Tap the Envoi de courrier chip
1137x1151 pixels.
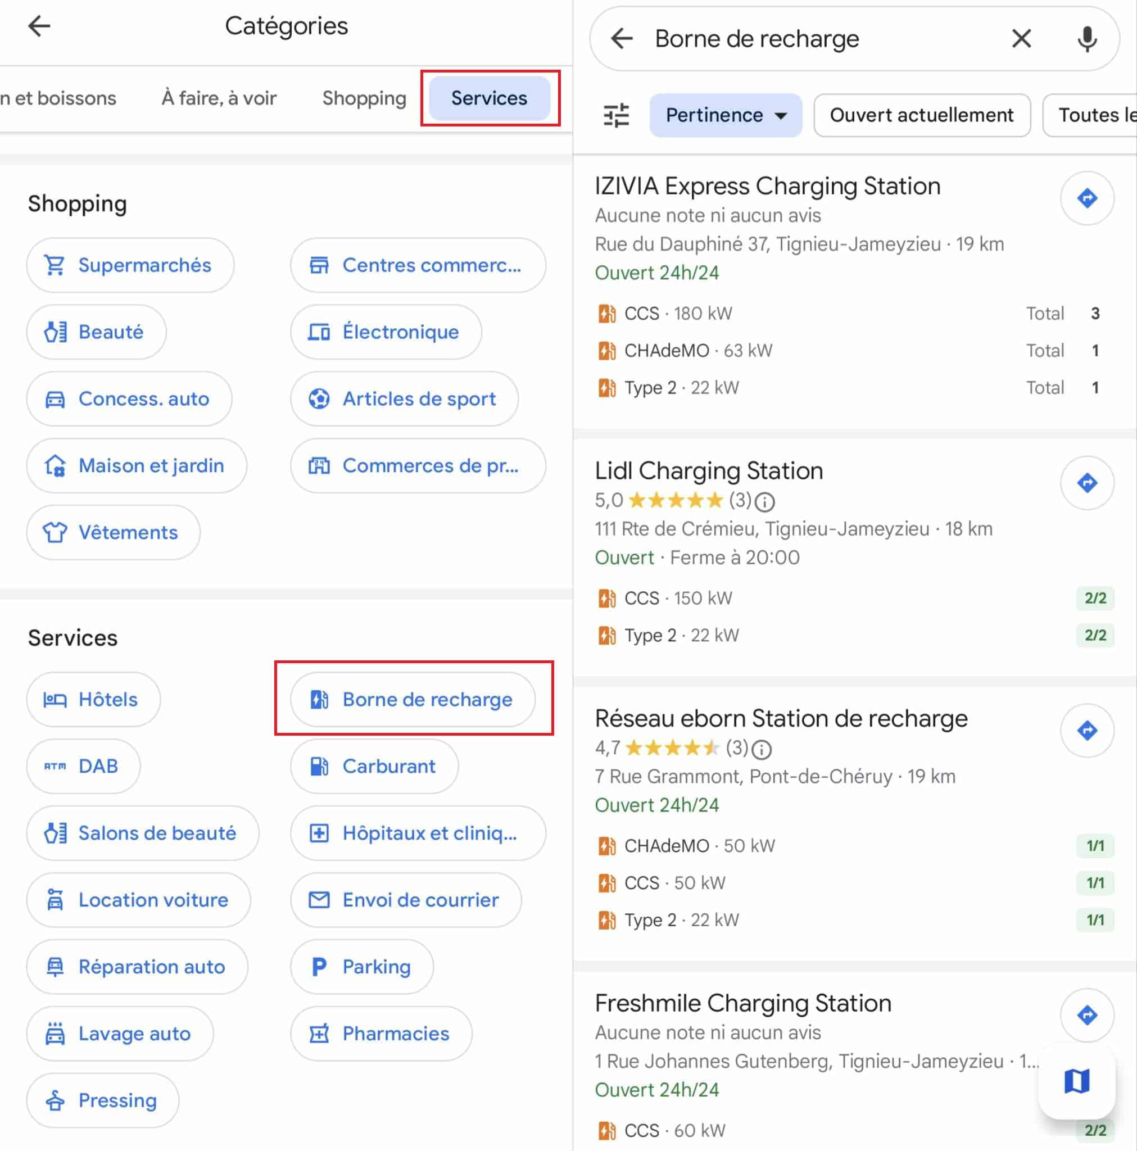point(406,900)
